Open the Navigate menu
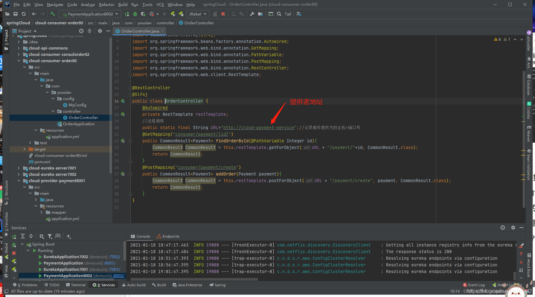535x297 pixels. point(55,4)
